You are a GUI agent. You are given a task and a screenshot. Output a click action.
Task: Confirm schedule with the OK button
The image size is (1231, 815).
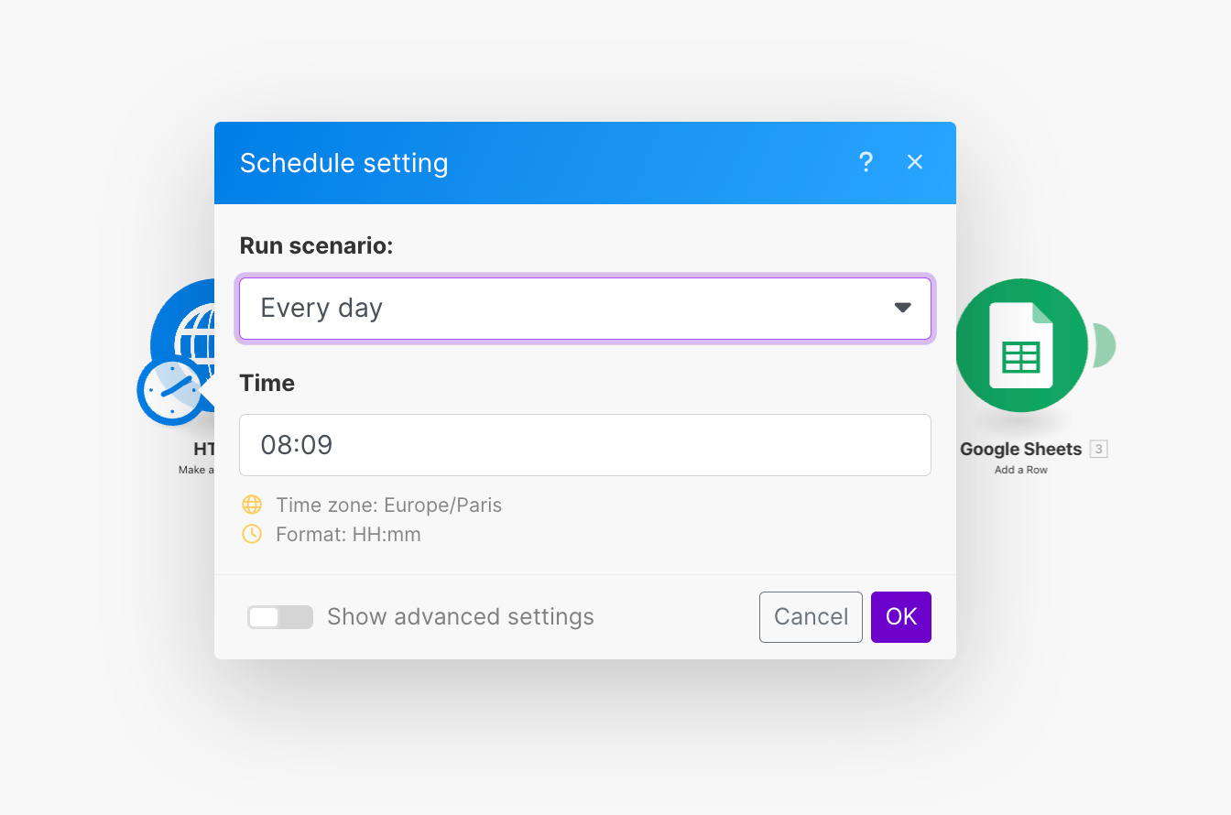pos(900,617)
